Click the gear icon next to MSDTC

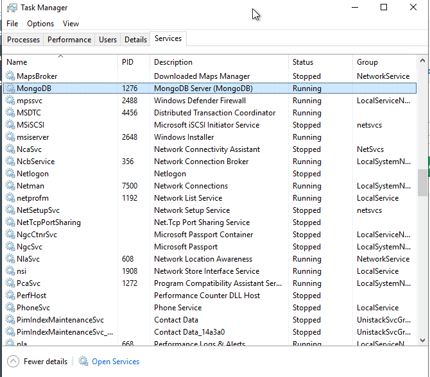coord(10,112)
